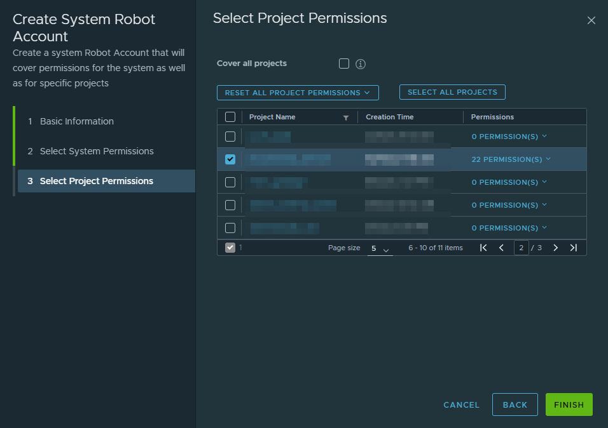Image resolution: width=608 pixels, height=428 pixels.
Task: Go to first page of projects
Action: coord(483,248)
